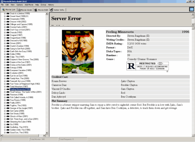Open the History menu
Image resolution: width=195 pixels, height=142 pixels.
pyautogui.click(x=51, y=5)
